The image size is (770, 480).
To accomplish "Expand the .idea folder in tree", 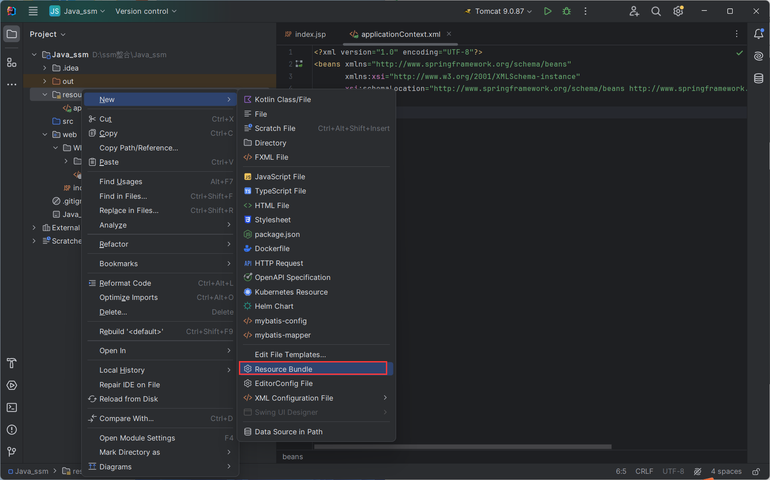I will pos(45,68).
